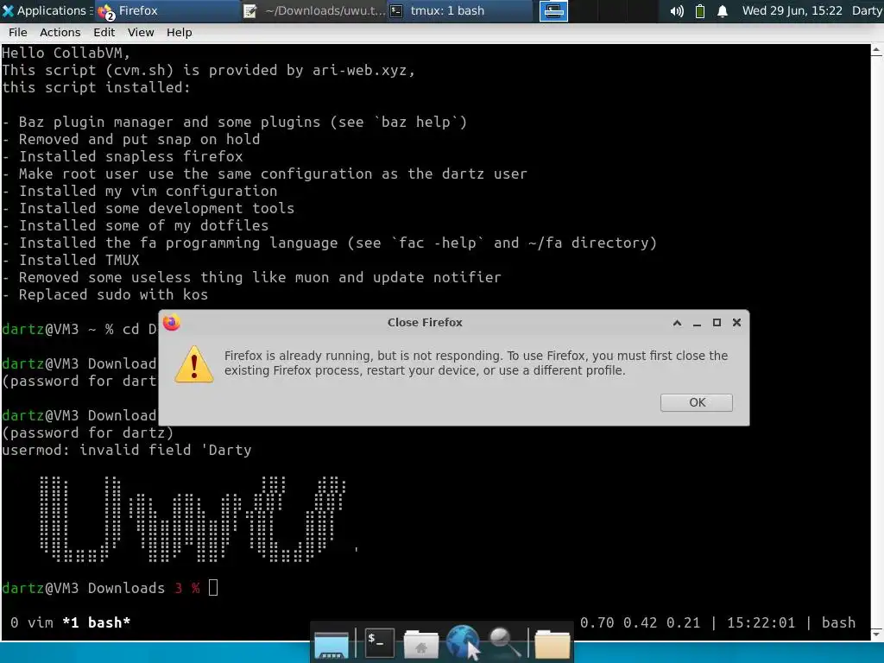This screenshot has height=663, width=884.
Task: Click the terminal scrollbar down arrow
Action: coord(877,635)
